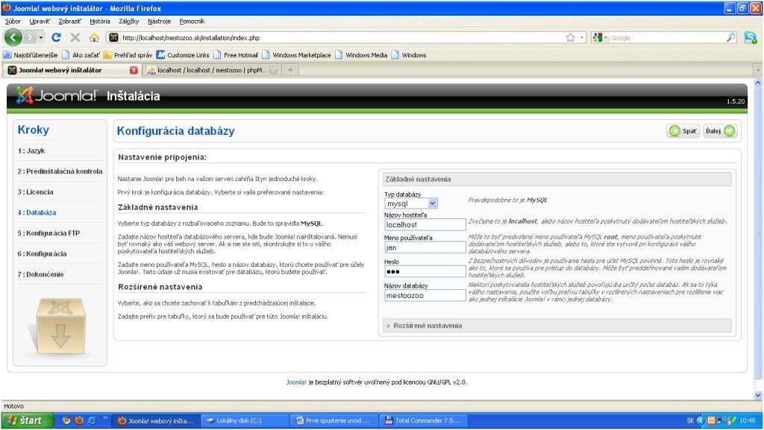Click step 7: Dokončenie
The width and height of the screenshot is (764, 430).
(40, 274)
